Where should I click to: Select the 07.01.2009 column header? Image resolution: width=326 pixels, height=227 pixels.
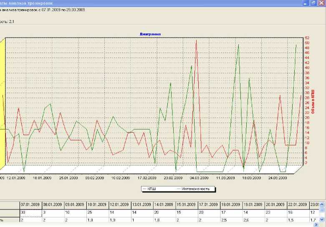point(31,205)
